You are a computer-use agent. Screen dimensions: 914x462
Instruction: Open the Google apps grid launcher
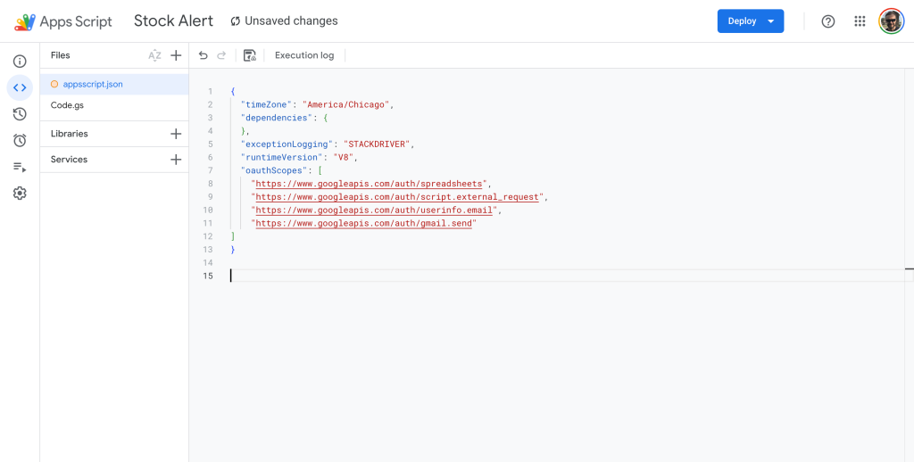[x=860, y=21]
